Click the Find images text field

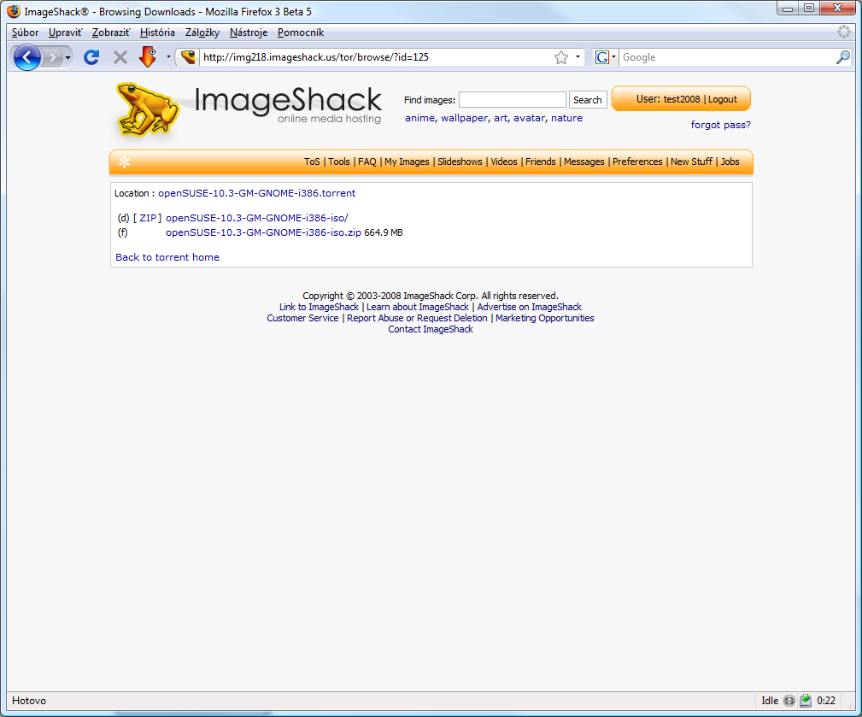(x=513, y=99)
